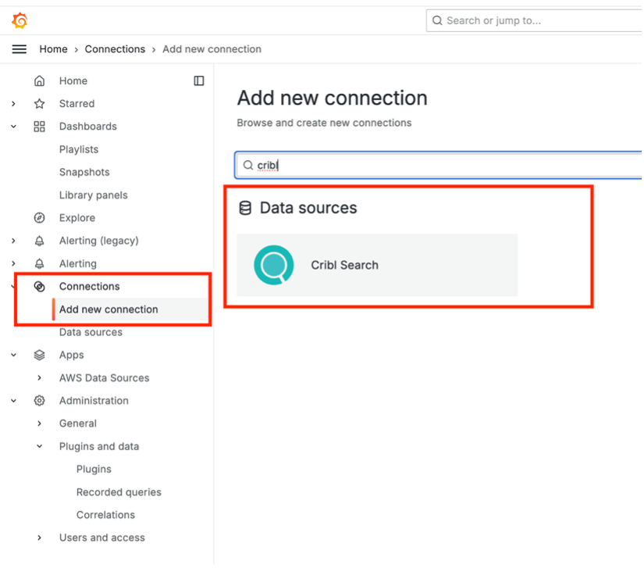Open the Home house icon
The image size is (644, 568).
[40, 81]
